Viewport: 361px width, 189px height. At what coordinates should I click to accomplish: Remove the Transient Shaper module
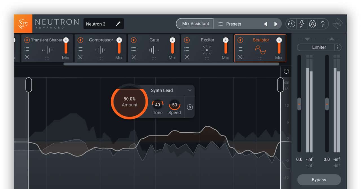pos(27,57)
